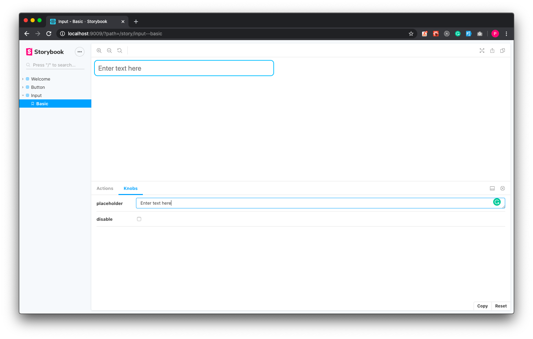Focus the Storybook search field
The width and height of the screenshot is (533, 339).
click(55, 65)
